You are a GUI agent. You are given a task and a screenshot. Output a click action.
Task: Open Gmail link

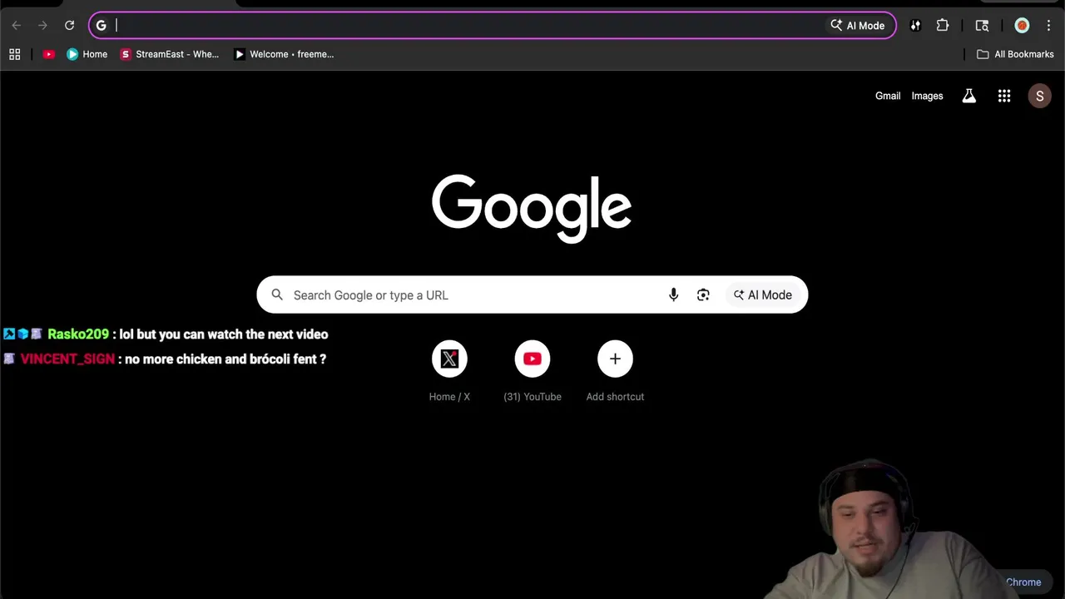click(x=888, y=96)
